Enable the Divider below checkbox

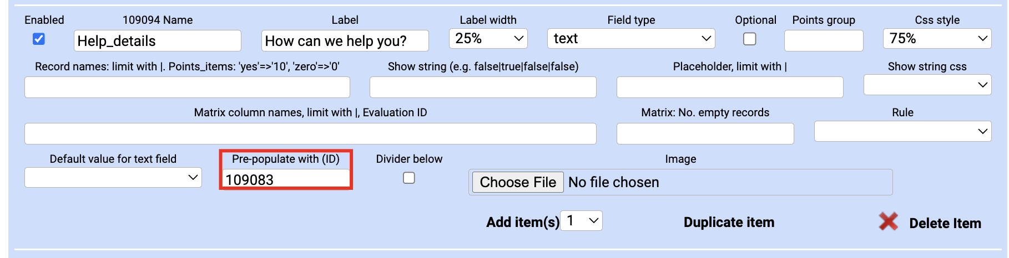click(x=409, y=178)
